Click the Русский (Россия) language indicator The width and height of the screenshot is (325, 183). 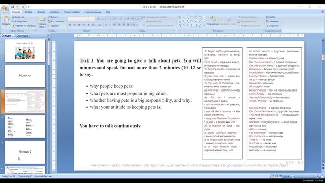(x=43, y=176)
